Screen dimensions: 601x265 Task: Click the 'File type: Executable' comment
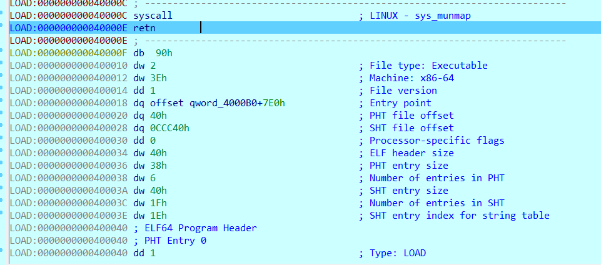pyautogui.click(x=428, y=66)
